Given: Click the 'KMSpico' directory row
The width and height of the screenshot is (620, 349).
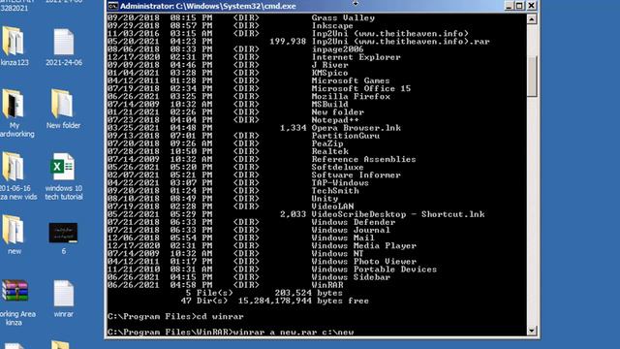Looking at the screenshot, I should [228, 74].
